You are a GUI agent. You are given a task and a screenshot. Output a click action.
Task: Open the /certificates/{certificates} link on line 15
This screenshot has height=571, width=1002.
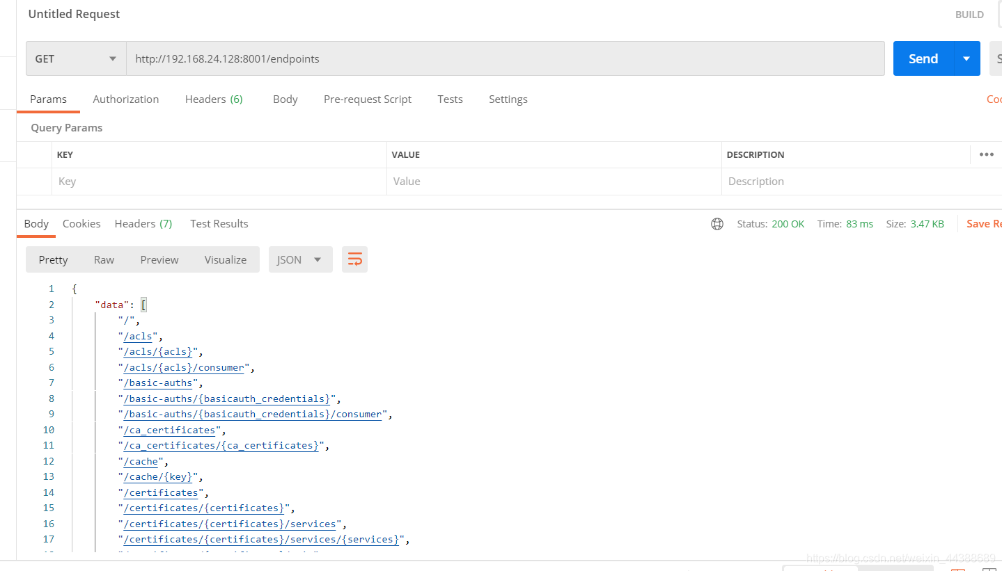204,508
